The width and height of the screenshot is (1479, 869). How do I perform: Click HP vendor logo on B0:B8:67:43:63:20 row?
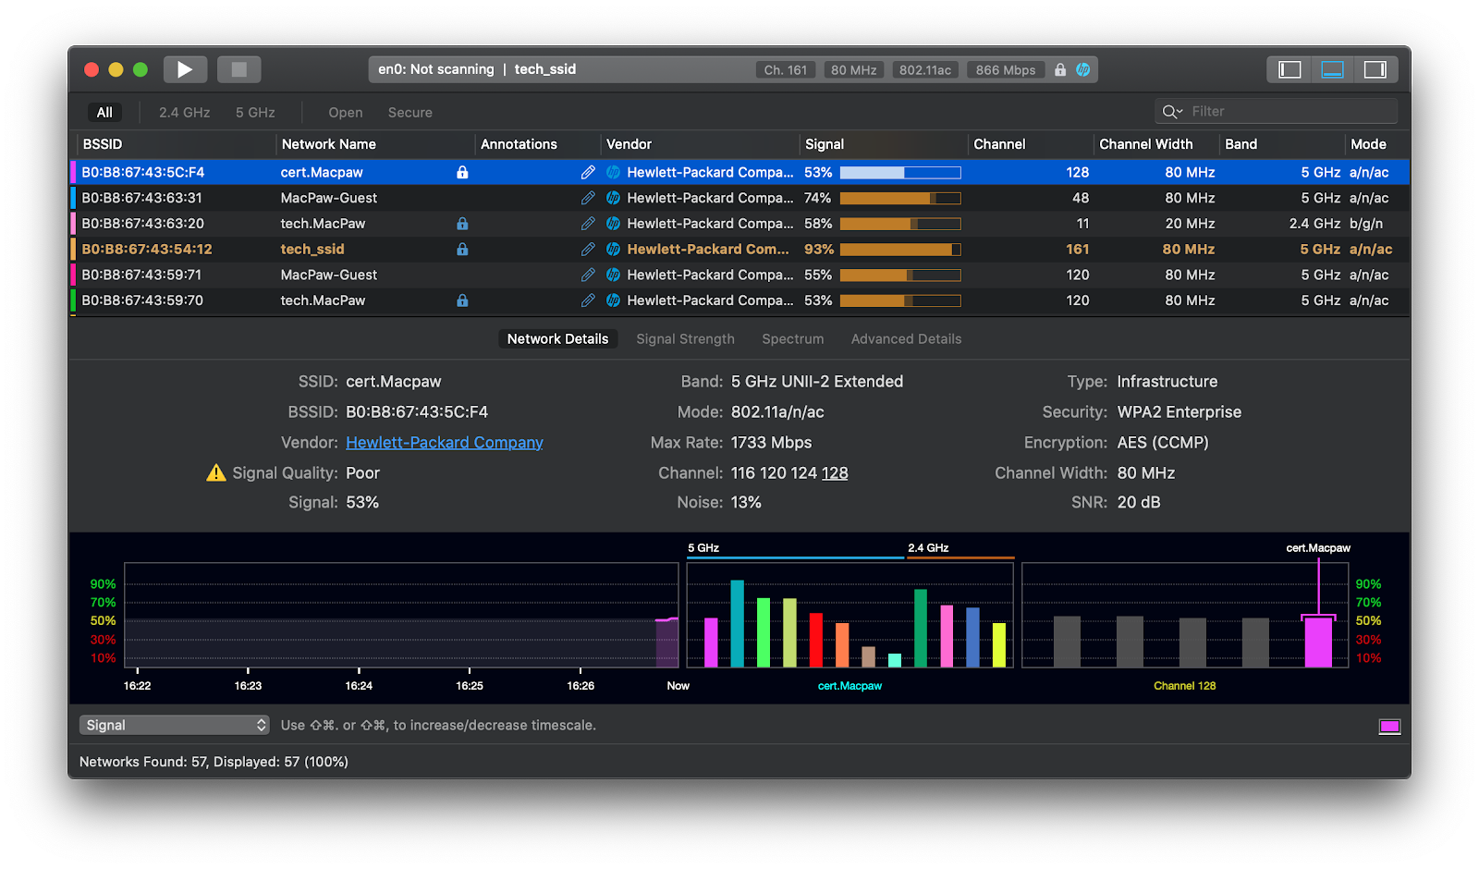coord(613,224)
